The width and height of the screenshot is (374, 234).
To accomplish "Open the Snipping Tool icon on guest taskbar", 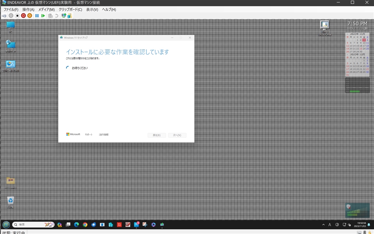I will point(145,225).
